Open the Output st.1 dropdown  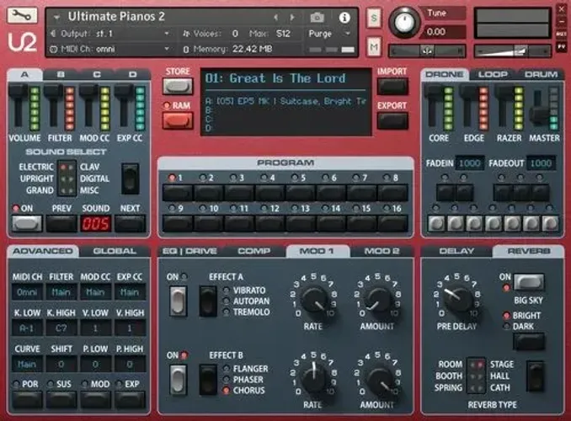click(x=110, y=34)
